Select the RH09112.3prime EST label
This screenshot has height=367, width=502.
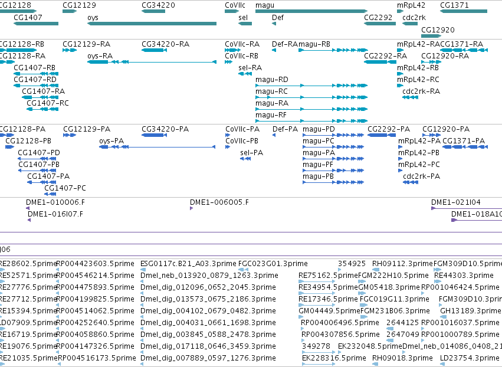pos(402,264)
